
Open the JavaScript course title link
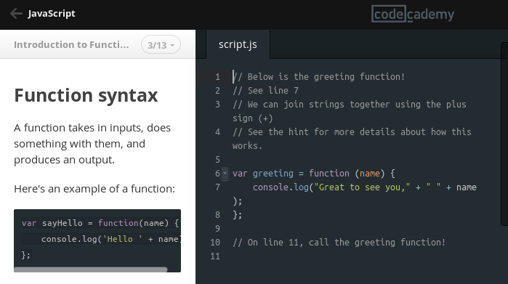click(x=52, y=14)
